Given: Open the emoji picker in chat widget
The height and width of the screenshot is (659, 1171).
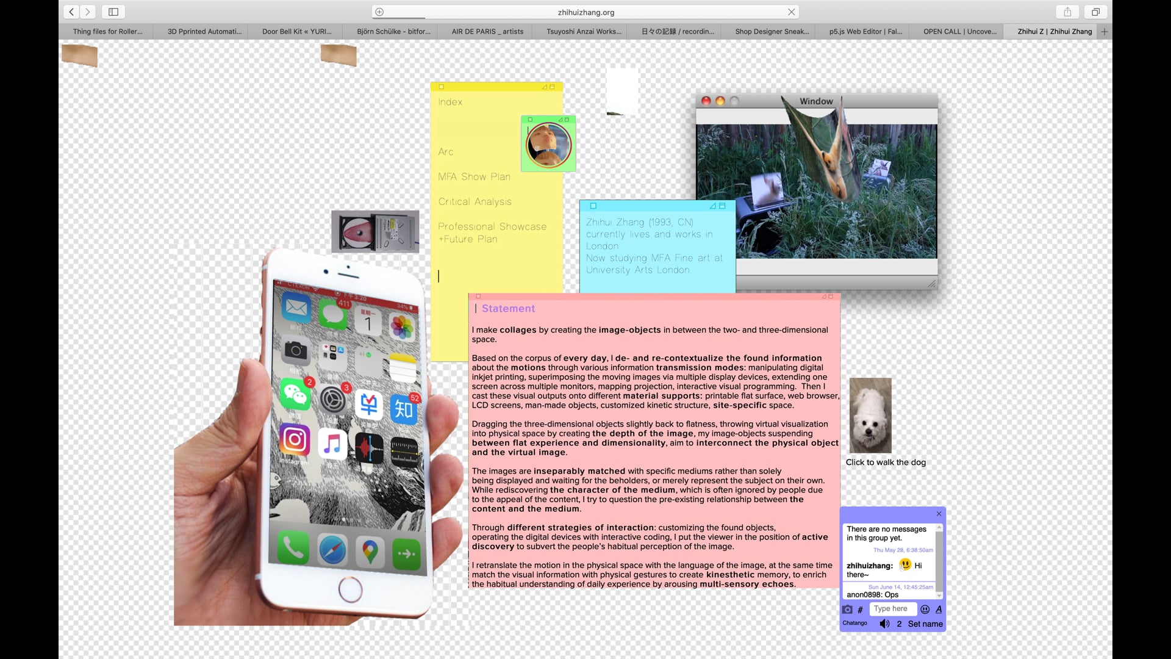Looking at the screenshot, I should coord(925,609).
